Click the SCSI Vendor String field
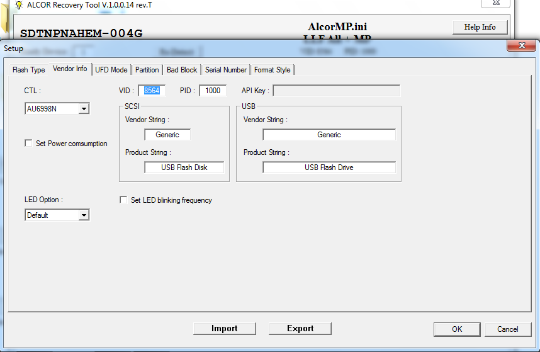This screenshot has width=540, height=352. pyautogui.click(x=167, y=134)
